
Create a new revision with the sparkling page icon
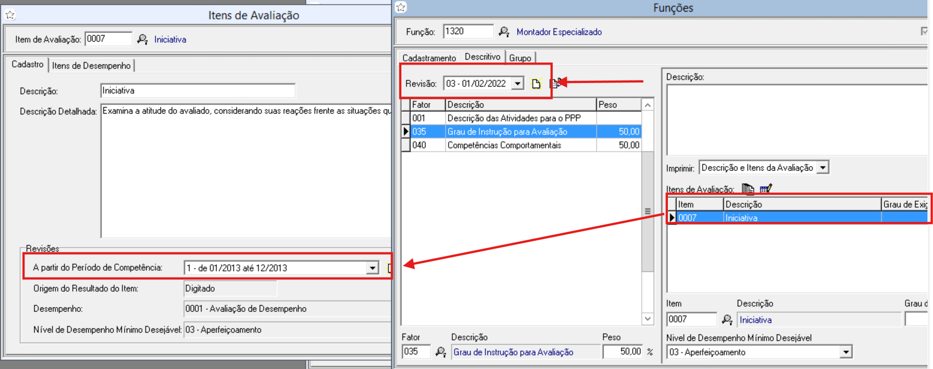point(536,83)
